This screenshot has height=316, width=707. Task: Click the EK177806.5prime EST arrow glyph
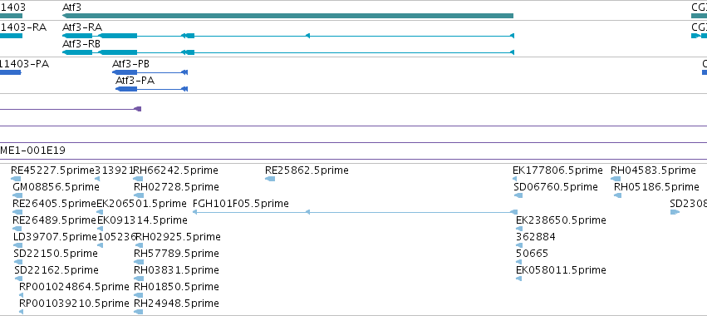click(x=515, y=179)
